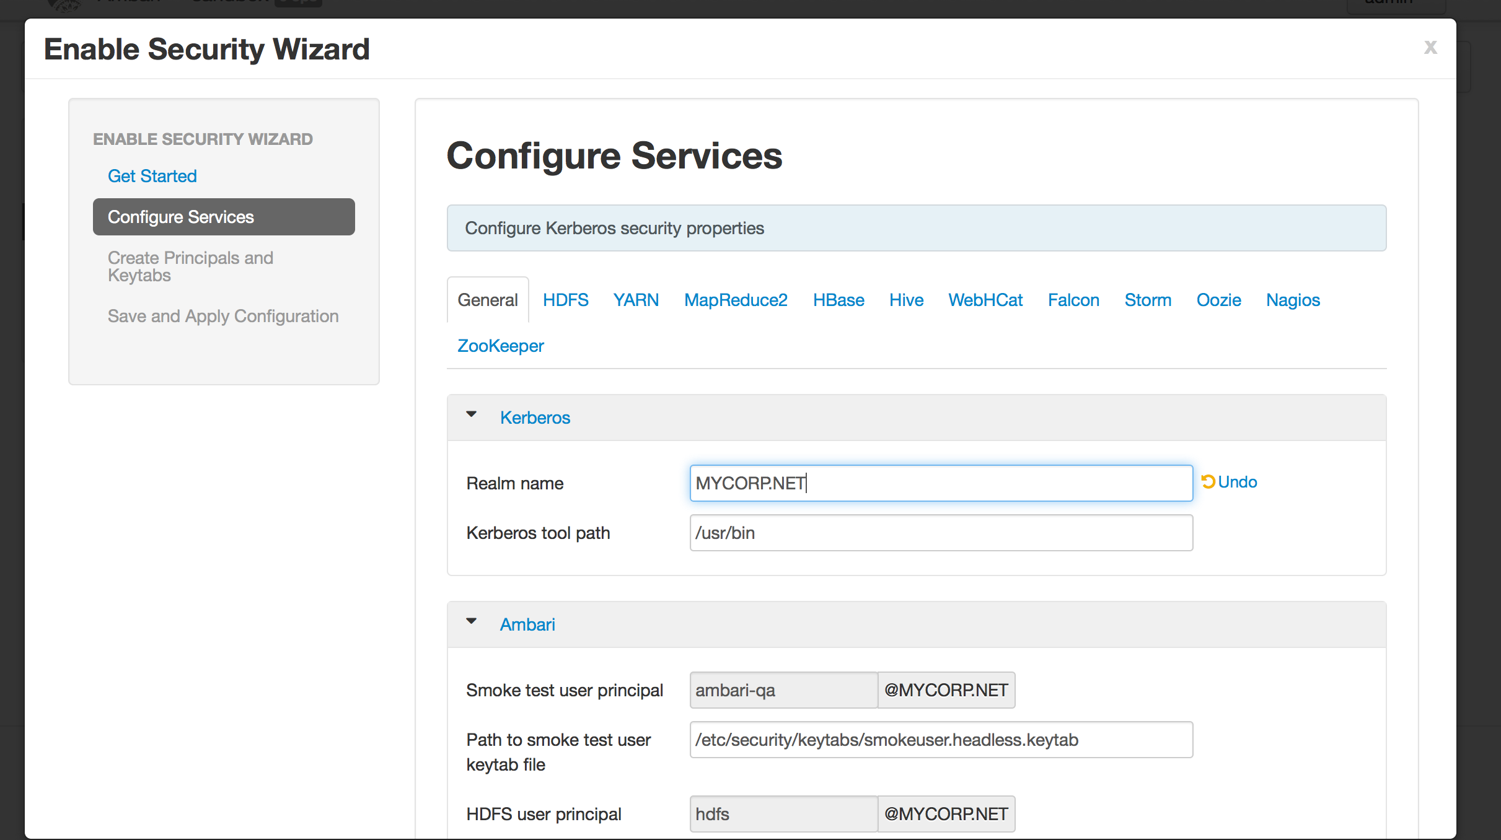Collapse the Kerberos section arrow
1501x840 pixels.
pyautogui.click(x=471, y=414)
